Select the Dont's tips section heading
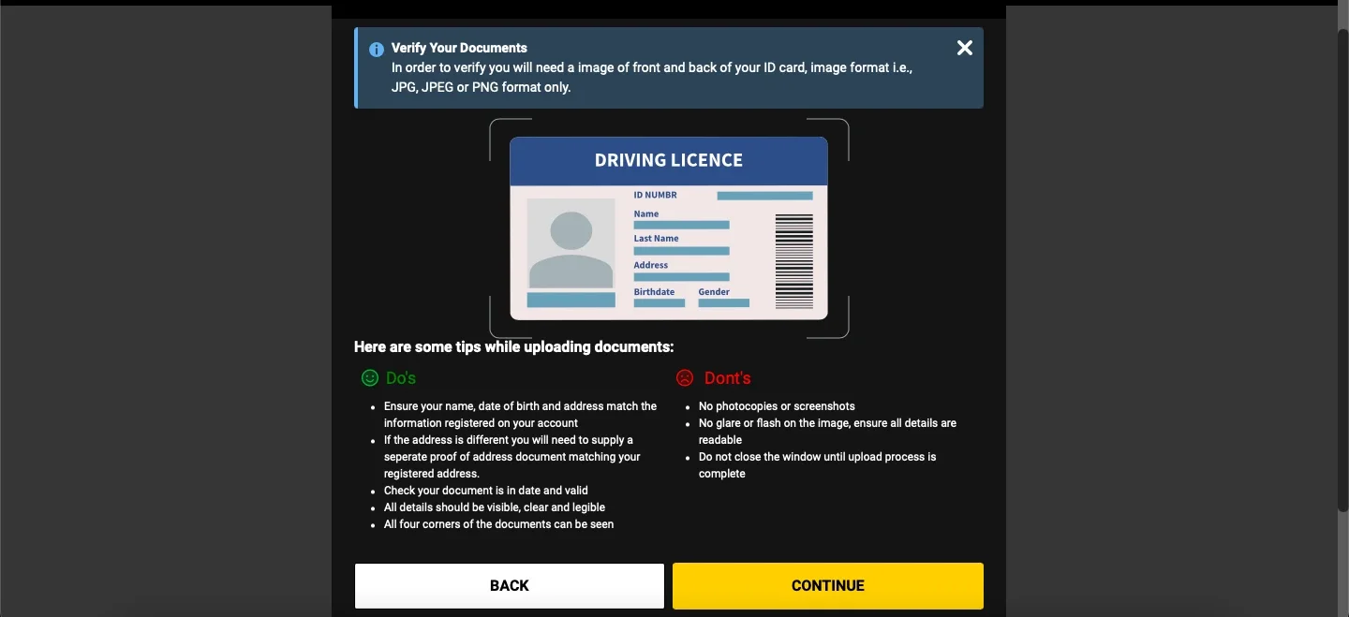This screenshot has height=617, width=1349. point(729,378)
